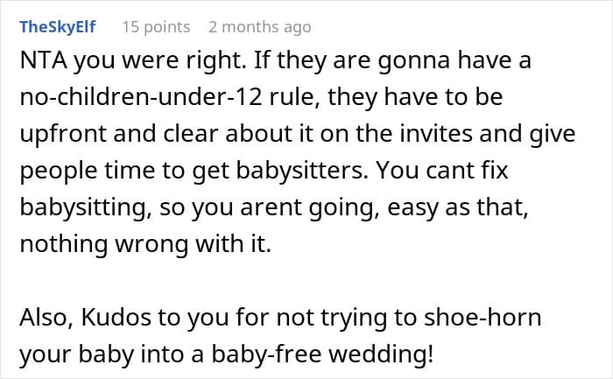Click the word 'rule,' after under-12

[292, 97]
